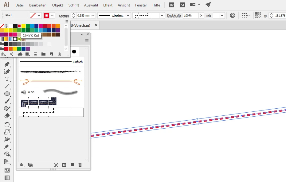The image size is (286, 182).
Task: Open swatch libraries menu in swatches panel
Action: click(3, 54)
